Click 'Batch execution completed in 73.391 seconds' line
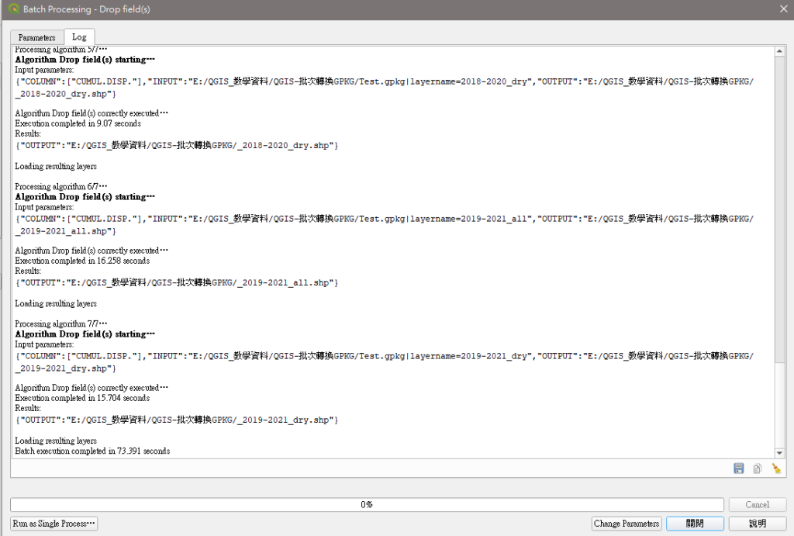794x536 pixels. pos(93,451)
